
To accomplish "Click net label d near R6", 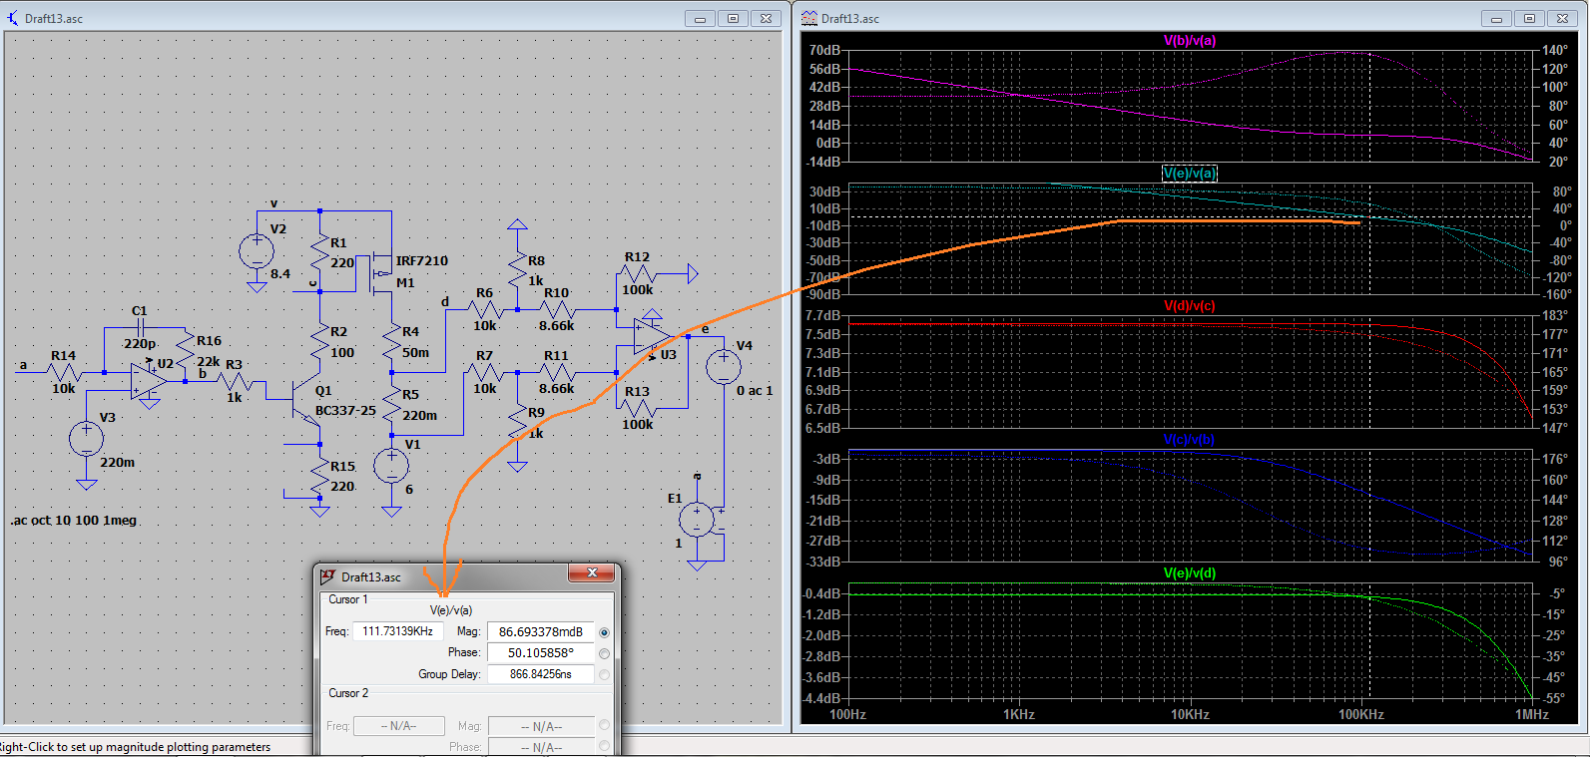I will (445, 301).
